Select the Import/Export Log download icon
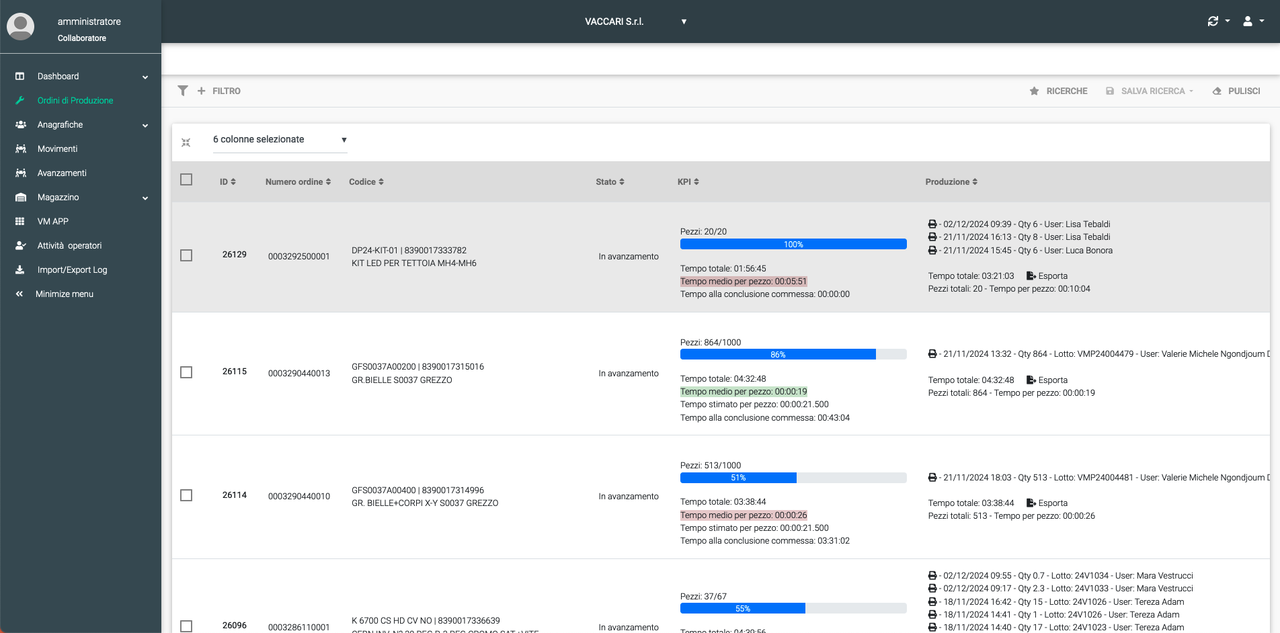 (20, 269)
